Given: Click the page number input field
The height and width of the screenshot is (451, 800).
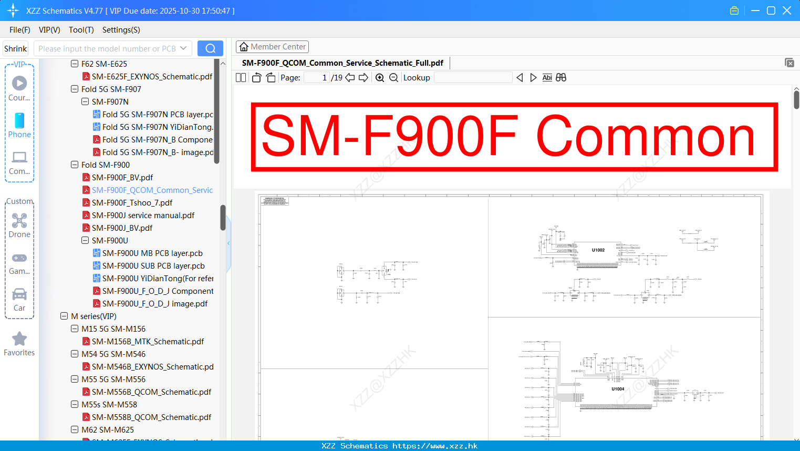Looking at the screenshot, I should 317,78.
